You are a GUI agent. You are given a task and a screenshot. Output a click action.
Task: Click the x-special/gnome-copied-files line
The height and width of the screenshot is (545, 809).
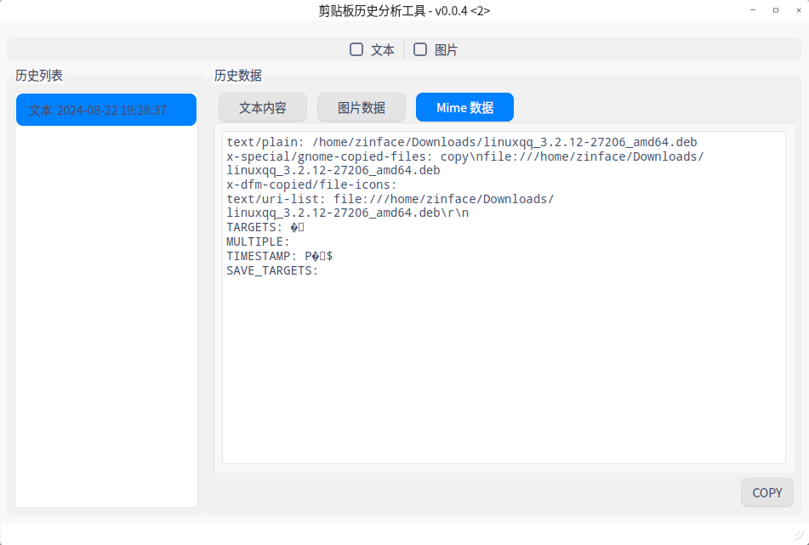coord(464,156)
